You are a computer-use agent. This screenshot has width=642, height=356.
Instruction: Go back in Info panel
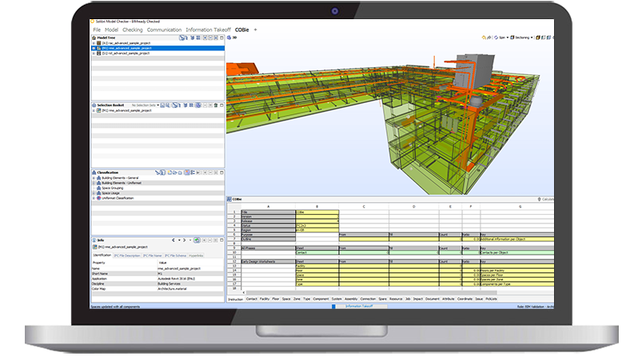[173, 240]
